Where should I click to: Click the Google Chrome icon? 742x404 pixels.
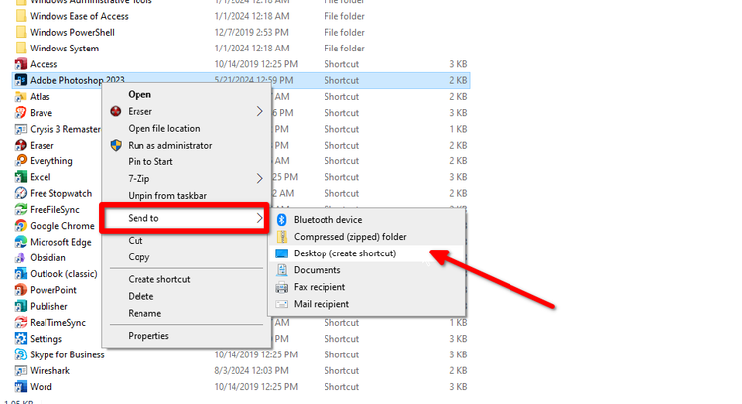point(21,226)
